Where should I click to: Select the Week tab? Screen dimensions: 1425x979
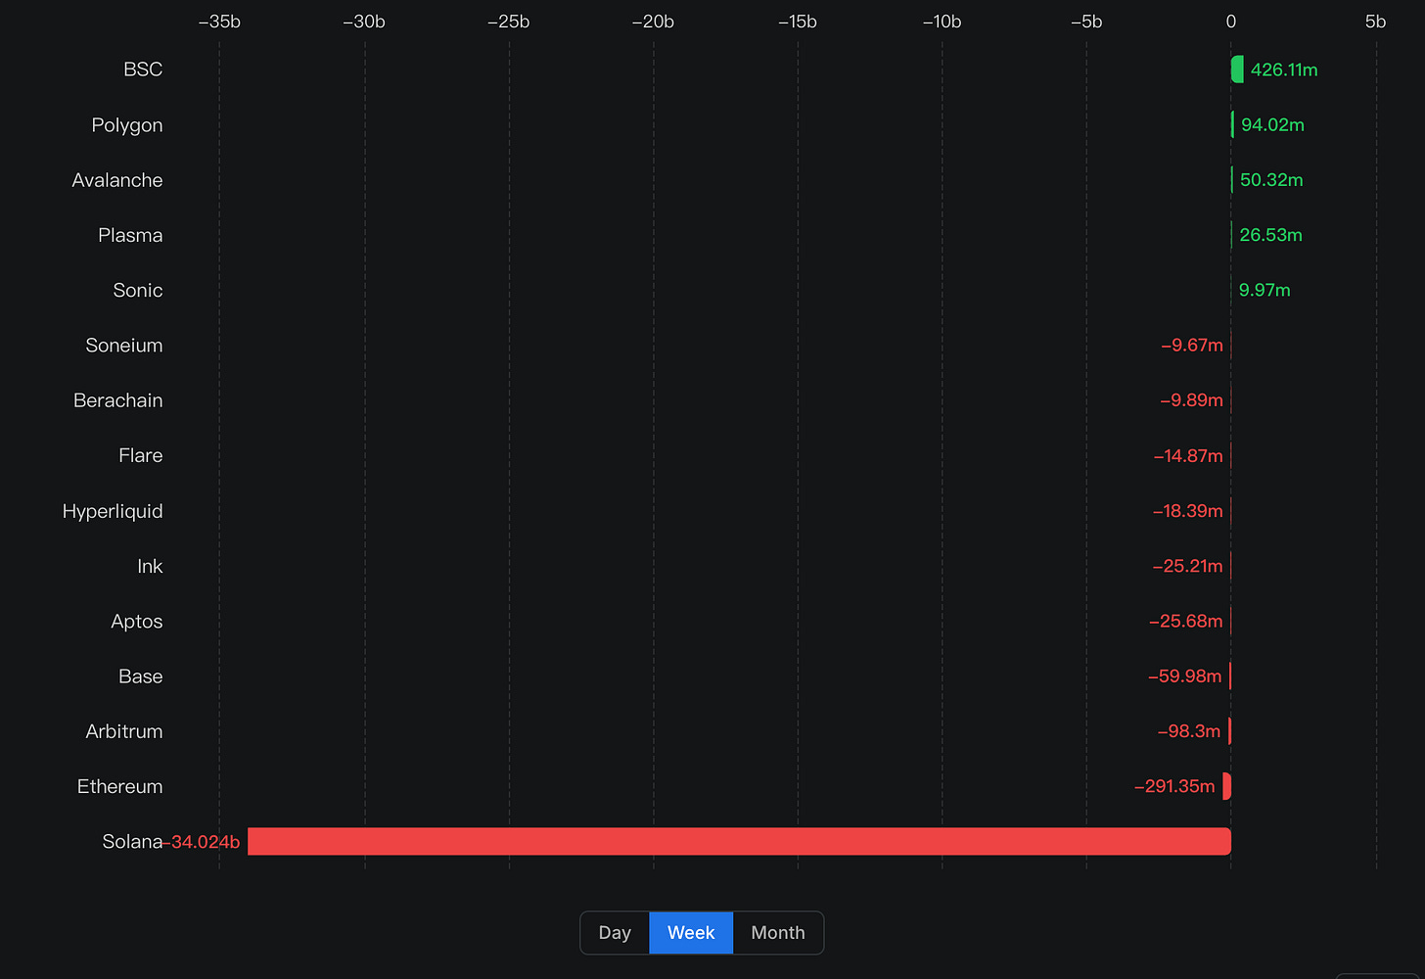691,933
